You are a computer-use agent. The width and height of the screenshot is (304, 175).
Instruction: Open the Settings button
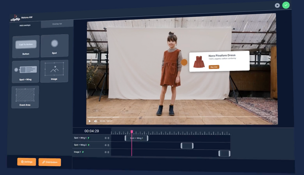point(27,162)
